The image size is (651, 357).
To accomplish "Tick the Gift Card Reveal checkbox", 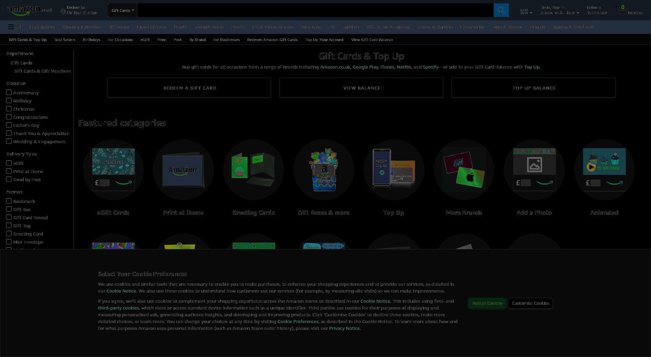I will 9,217.
